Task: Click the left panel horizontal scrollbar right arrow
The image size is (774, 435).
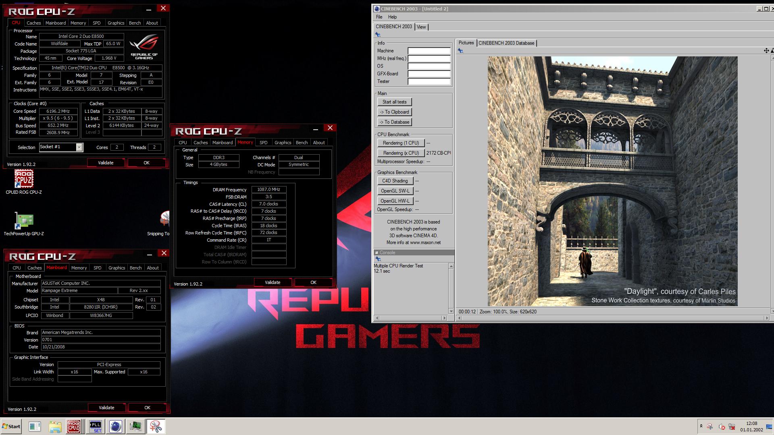Action: tap(445, 318)
